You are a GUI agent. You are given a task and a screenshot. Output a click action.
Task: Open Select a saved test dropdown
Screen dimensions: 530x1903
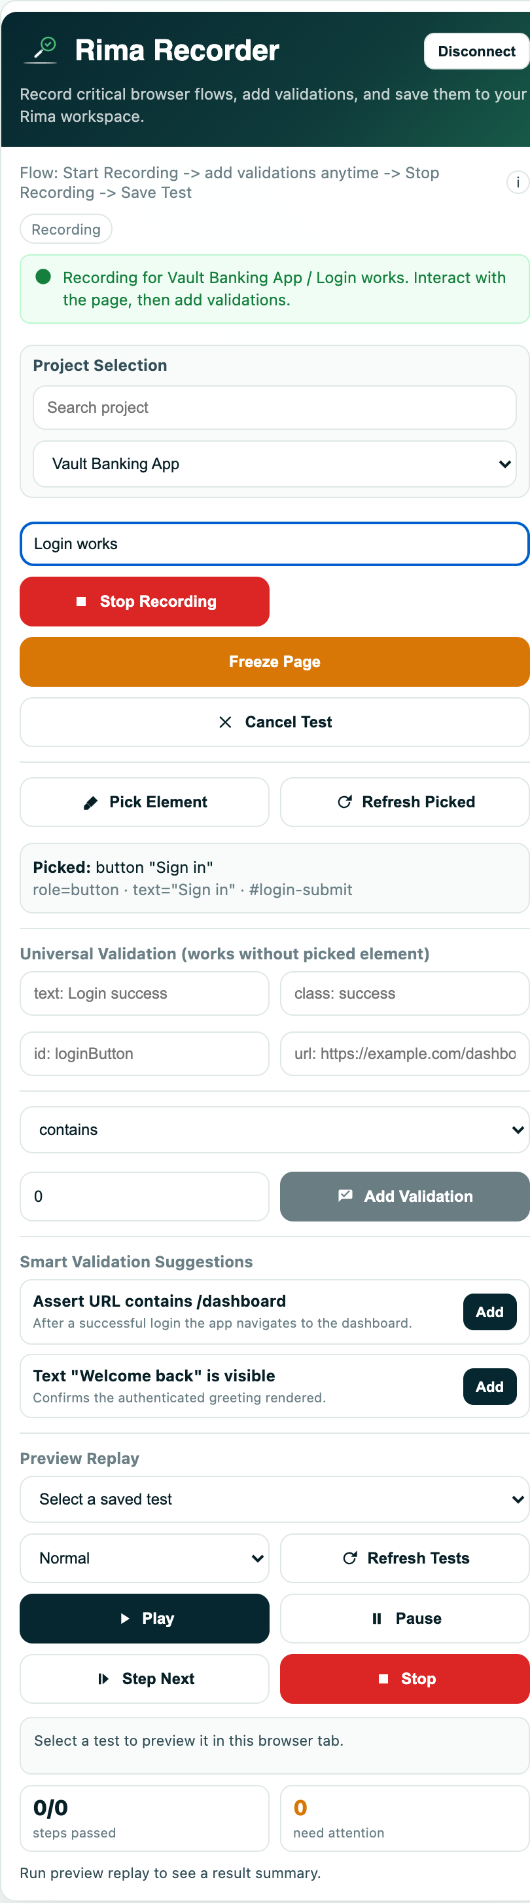coord(274,1499)
